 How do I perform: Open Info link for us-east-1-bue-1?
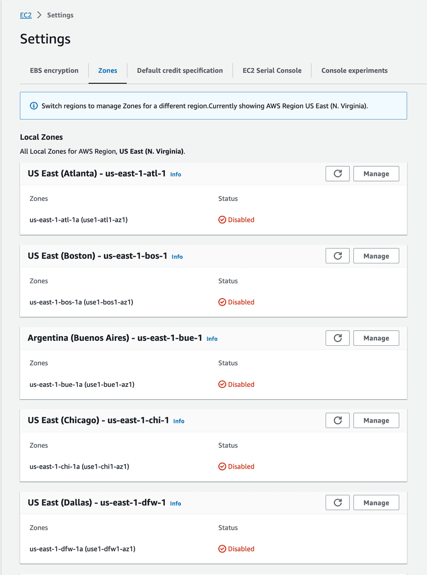tap(212, 339)
